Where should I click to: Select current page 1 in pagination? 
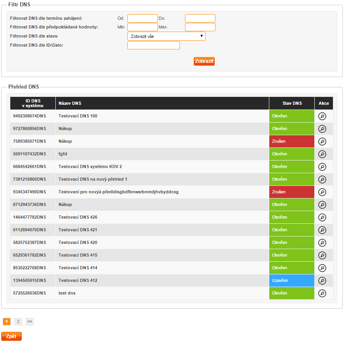7,321
